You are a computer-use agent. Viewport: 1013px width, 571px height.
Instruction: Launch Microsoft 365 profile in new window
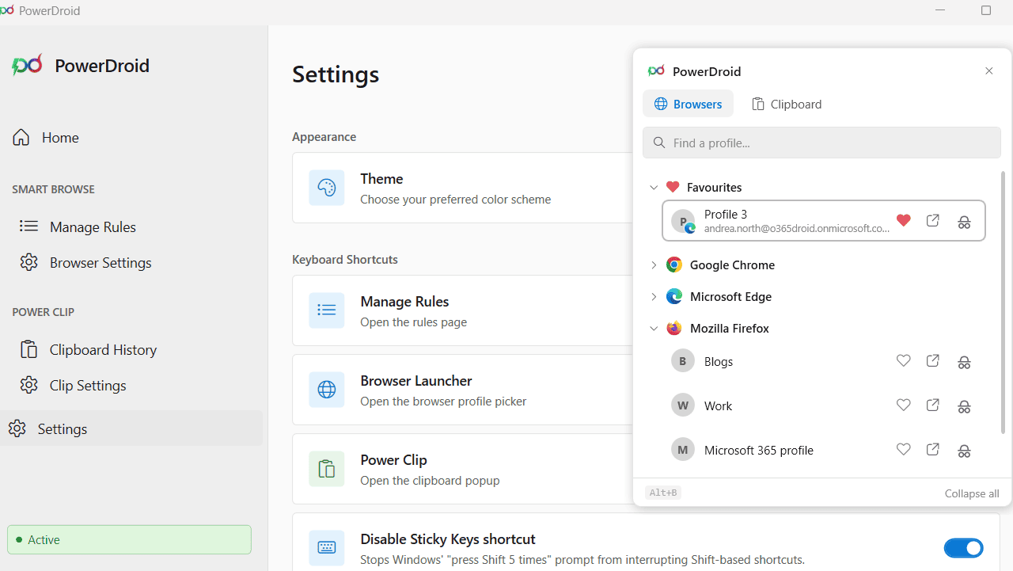tap(933, 450)
